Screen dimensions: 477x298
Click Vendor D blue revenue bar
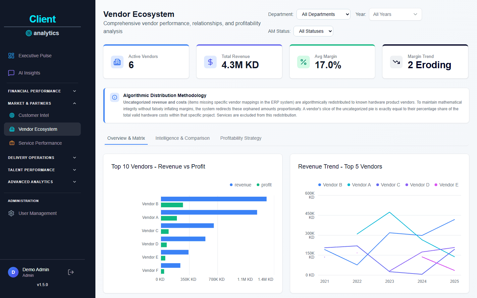183,239
